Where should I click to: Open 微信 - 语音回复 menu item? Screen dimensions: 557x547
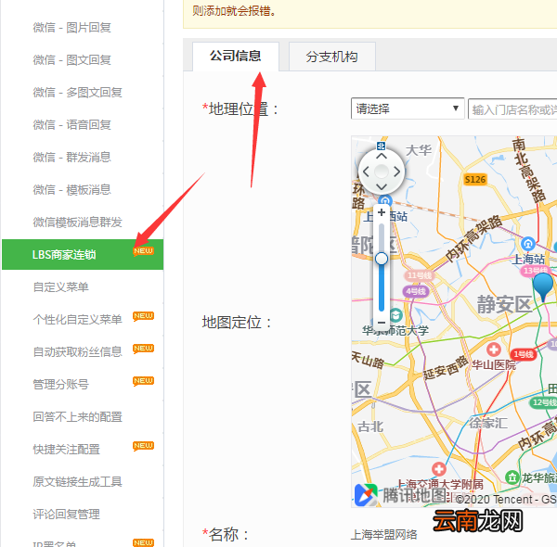[72, 125]
